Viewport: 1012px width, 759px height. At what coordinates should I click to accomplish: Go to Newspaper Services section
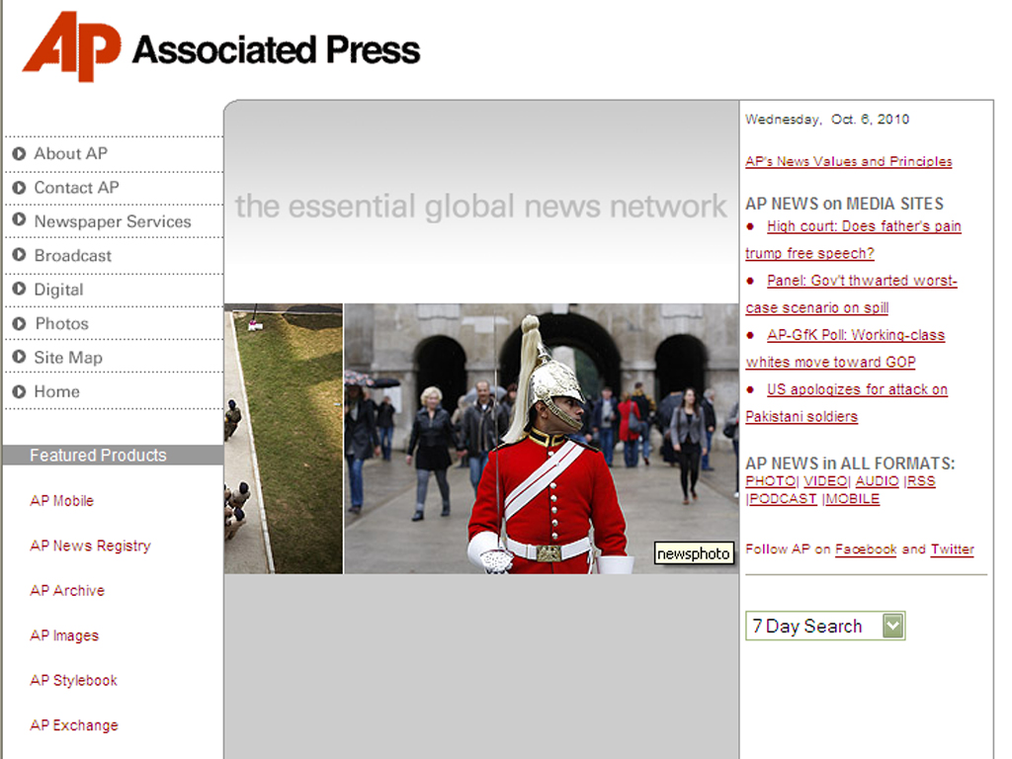tap(113, 221)
